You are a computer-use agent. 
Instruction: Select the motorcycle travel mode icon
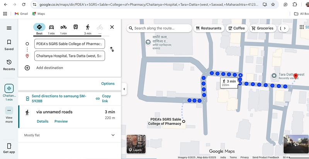click(x=64, y=27)
